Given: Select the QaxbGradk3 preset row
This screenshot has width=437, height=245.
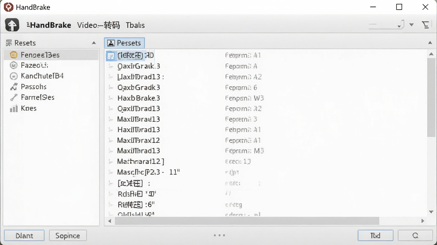Looking at the screenshot, I should click(266, 88).
